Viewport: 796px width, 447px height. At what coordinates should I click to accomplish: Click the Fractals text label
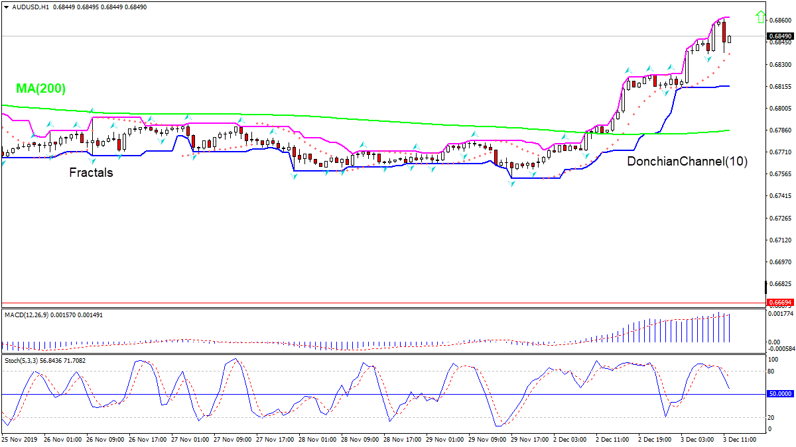91,173
